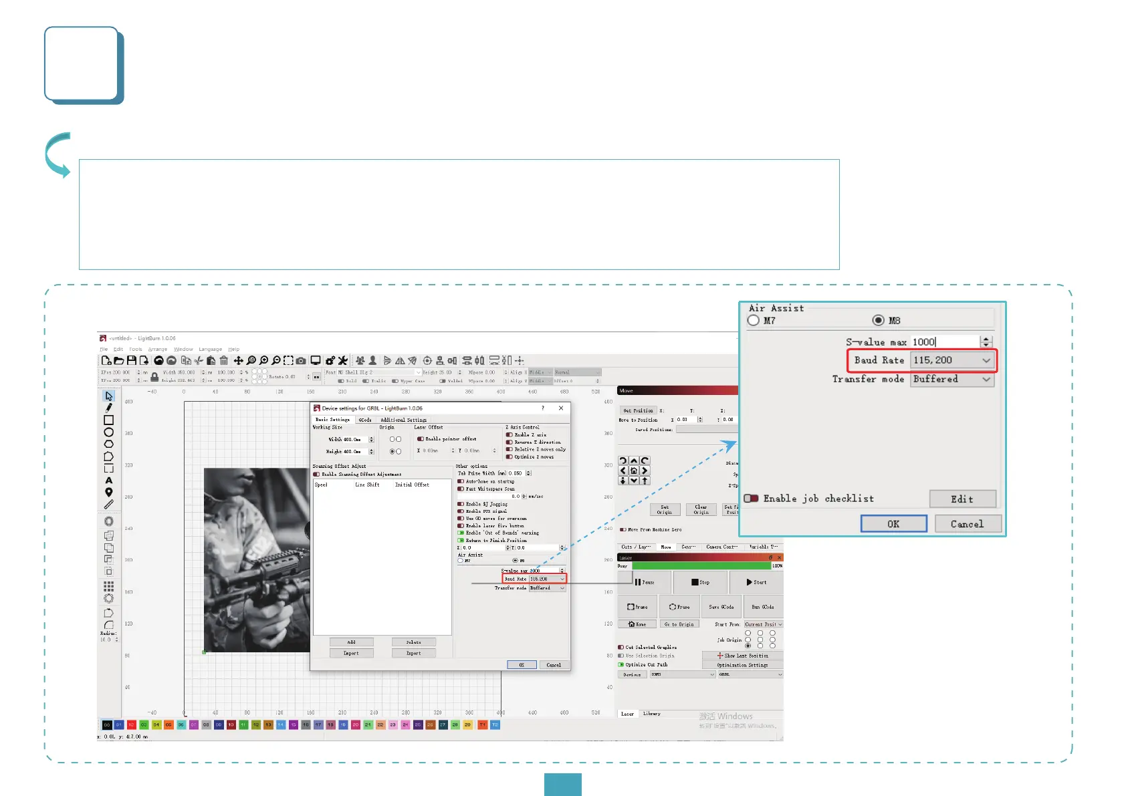The image size is (1126, 796).
Task: Open the Arrange menu
Action: coord(158,349)
